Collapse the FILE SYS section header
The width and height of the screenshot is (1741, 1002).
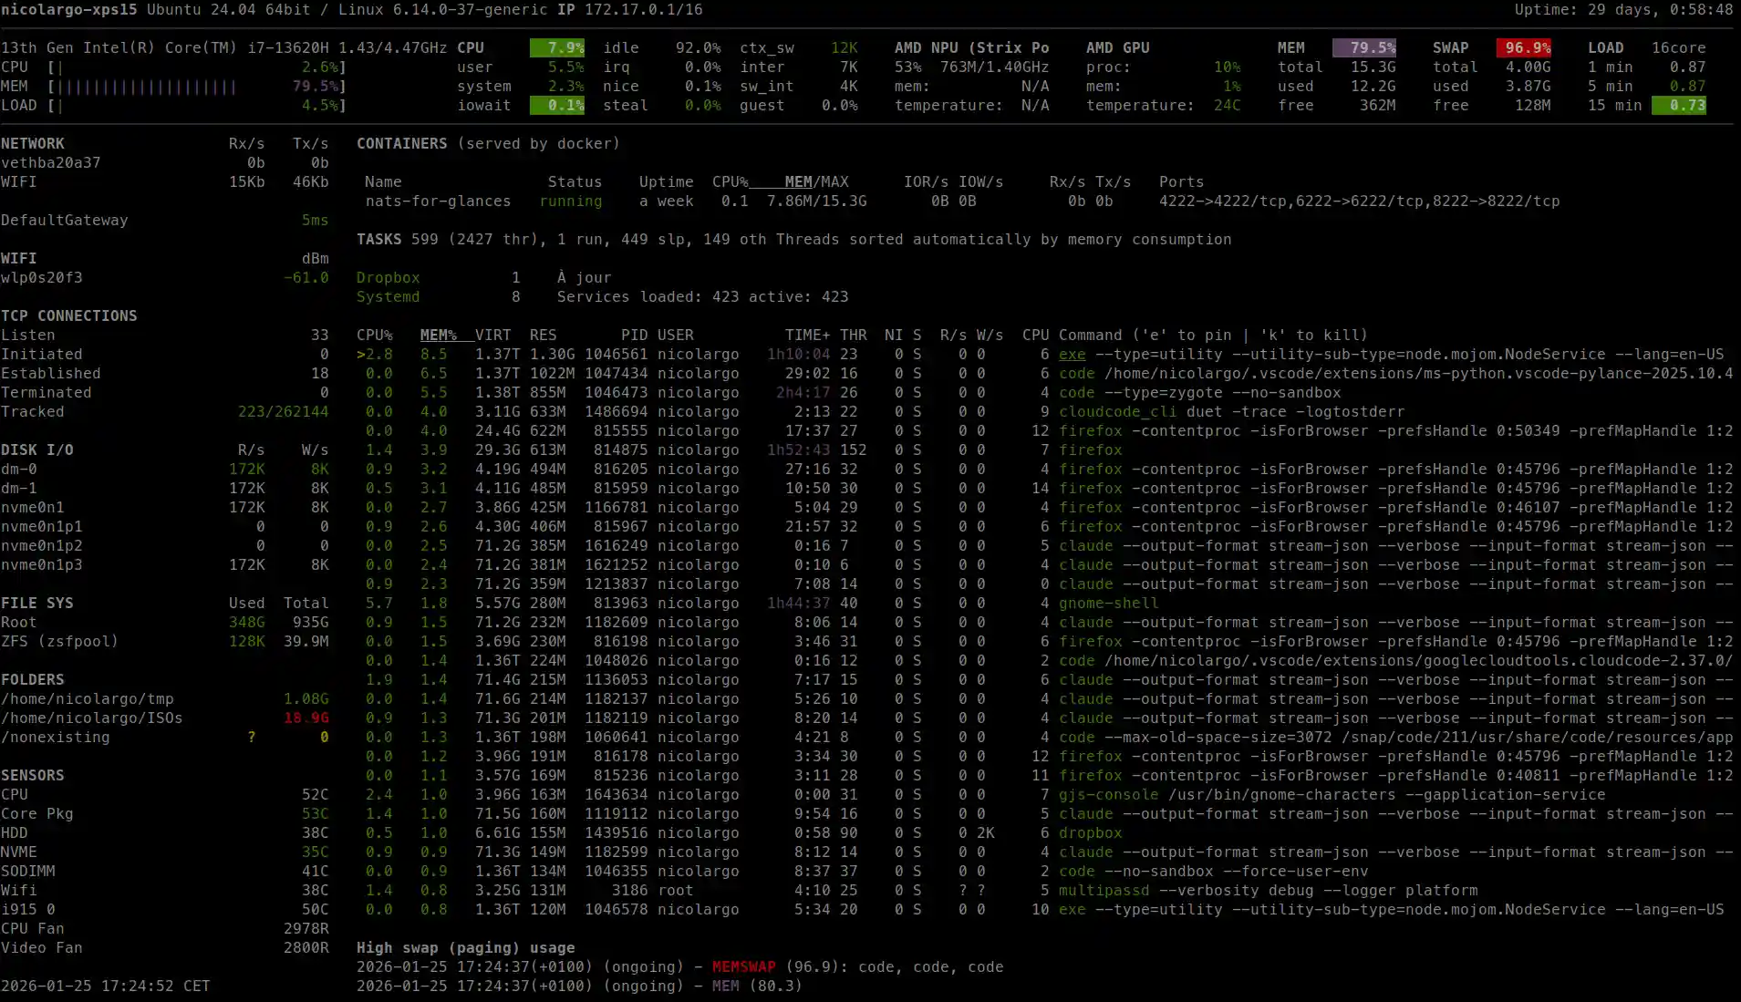pos(37,603)
